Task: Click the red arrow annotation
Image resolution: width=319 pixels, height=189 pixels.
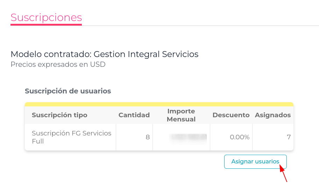Action: point(284,174)
